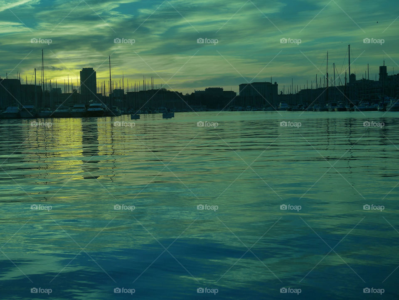The width and height of the screenshot is (399, 300).
Task: Click the tower's dark reflection in the water
Action: pos(90,146)
